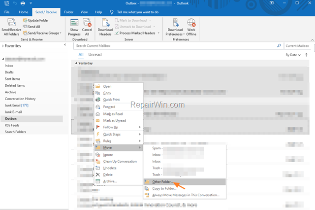The height and width of the screenshot is (210, 315).
Task: Select Junk Email [177] folder
Action: tap(16, 105)
